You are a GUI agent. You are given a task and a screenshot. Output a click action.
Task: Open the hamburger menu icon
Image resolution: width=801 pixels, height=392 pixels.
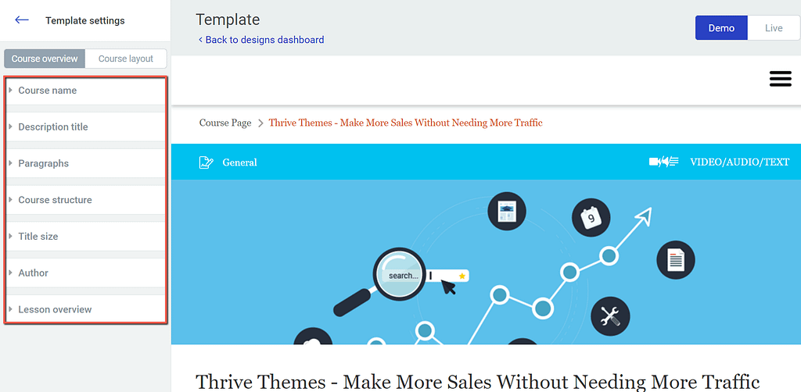(x=780, y=79)
